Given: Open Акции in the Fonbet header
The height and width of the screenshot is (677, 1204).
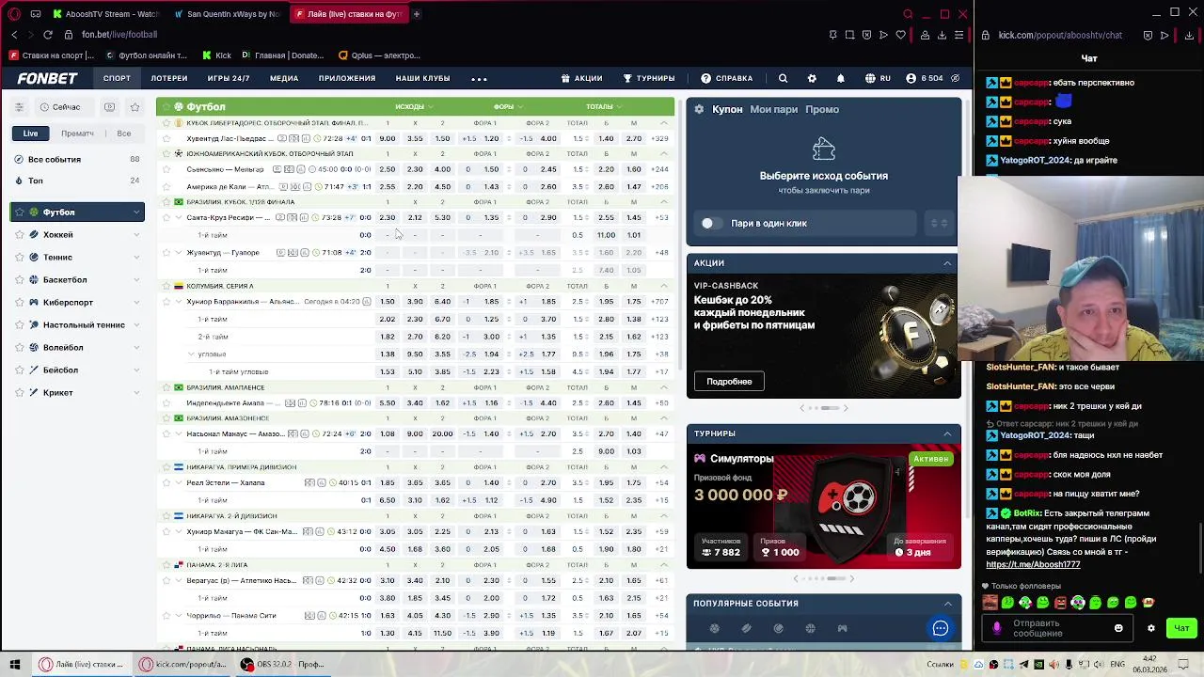Looking at the screenshot, I should coord(581,78).
